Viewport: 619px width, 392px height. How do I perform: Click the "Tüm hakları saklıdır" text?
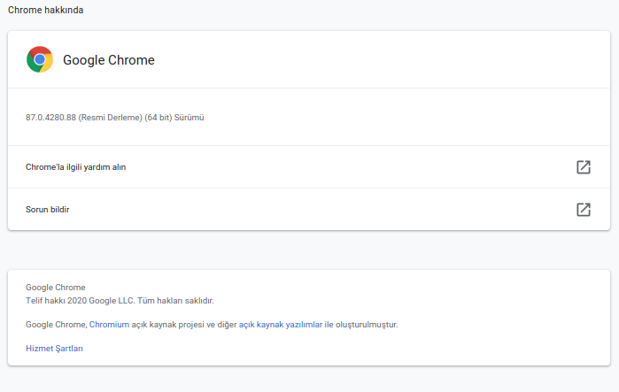[x=174, y=301]
